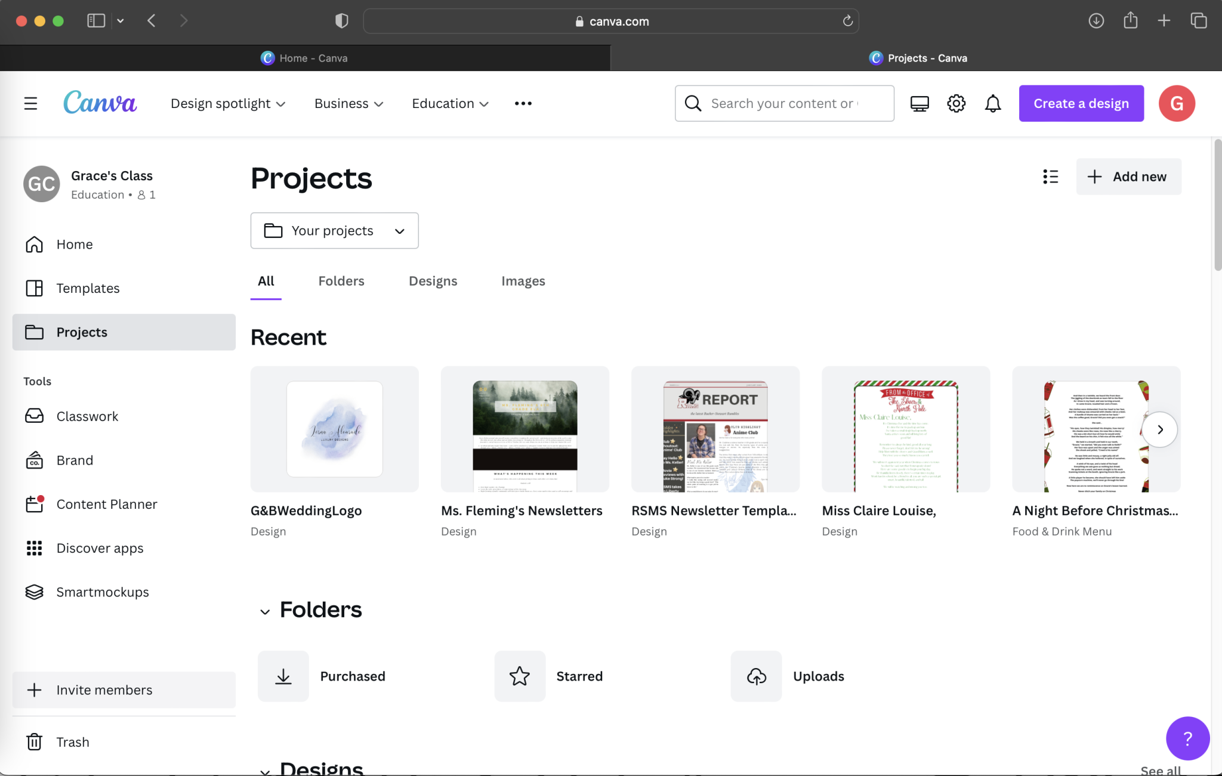This screenshot has height=776, width=1222.
Task: Click the desktop app monitor icon
Action: click(919, 103)
